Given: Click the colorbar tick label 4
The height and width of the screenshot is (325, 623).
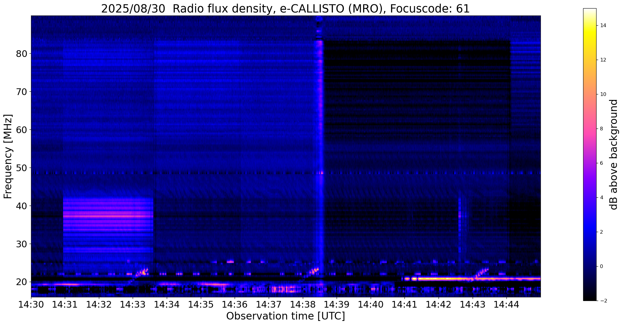Looking at the screenshot, I should click(602, 198).
